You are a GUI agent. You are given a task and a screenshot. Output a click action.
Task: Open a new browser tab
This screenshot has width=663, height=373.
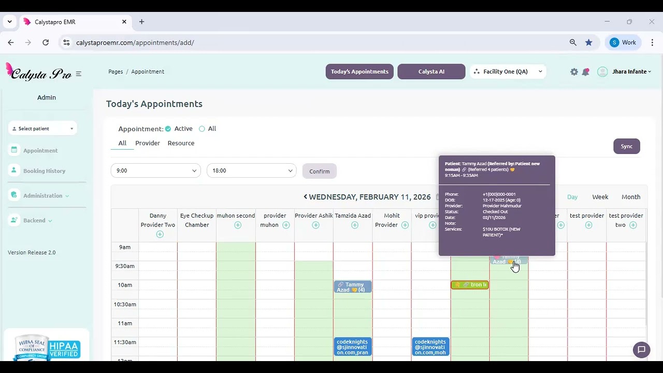(141, 22)
